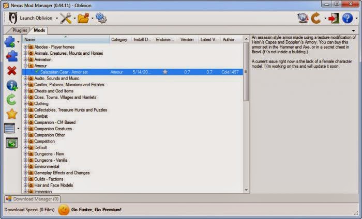Select the Salazarian Gear - Armor set row

[132, 72]
